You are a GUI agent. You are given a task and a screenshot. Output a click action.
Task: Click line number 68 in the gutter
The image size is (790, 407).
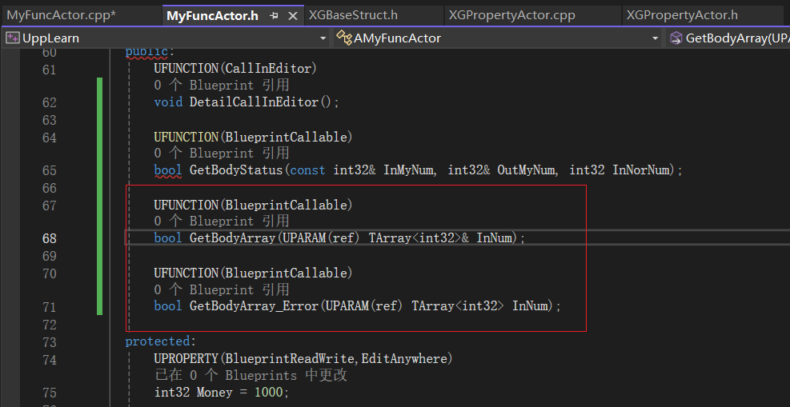pos(50,238)
